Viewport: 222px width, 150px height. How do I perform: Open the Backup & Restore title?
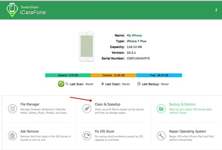point(182,104)
